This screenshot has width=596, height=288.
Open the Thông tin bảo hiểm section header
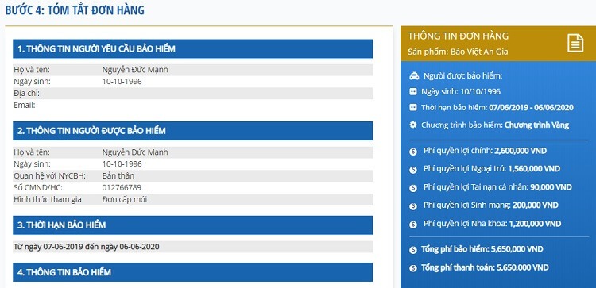[193, 272]
